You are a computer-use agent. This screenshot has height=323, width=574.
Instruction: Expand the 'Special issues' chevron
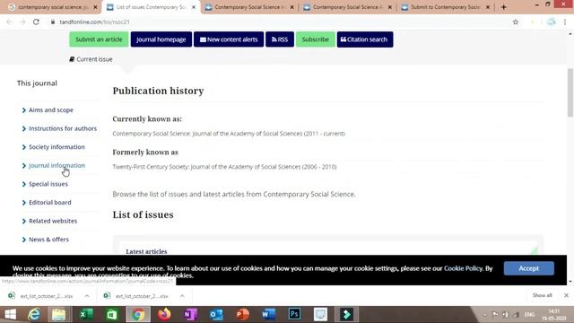coord(24,184)
